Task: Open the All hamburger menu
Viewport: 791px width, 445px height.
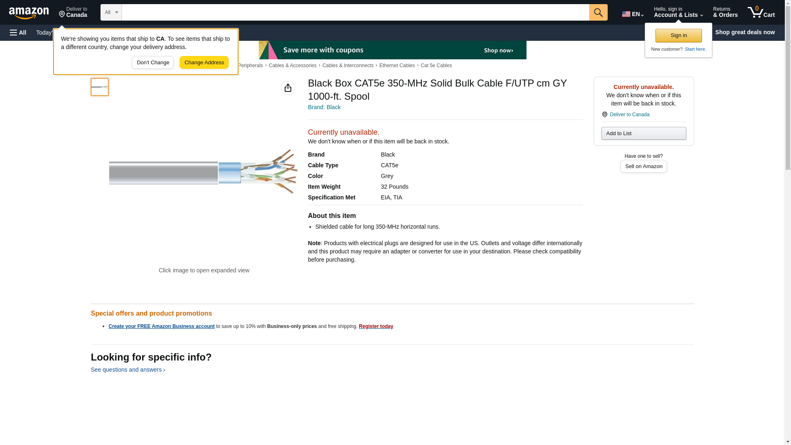Action: [18, 33]
